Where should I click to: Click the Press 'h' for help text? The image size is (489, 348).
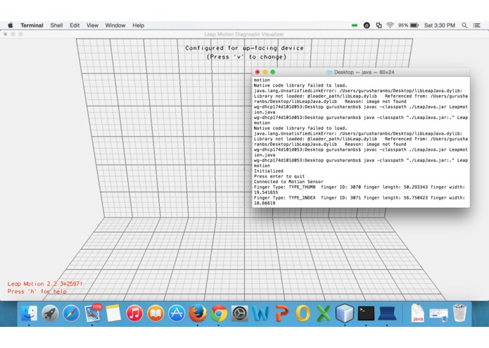pos(37,292)
